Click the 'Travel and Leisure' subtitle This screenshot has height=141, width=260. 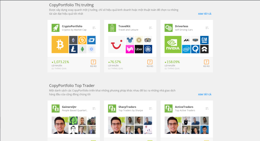pyautogui.click(x=128, y=30)
